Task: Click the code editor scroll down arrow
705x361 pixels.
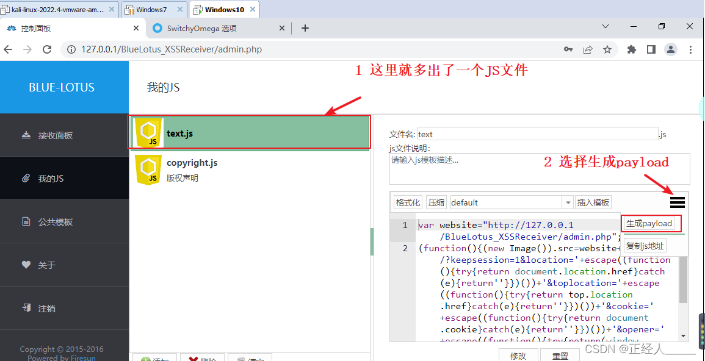Action: (x=683, y=335)
